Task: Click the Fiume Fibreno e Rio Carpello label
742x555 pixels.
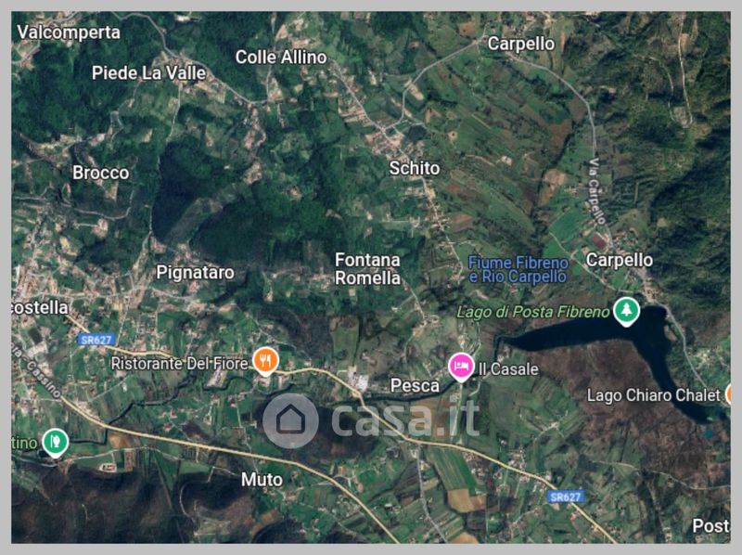Action: pos(518,269)
